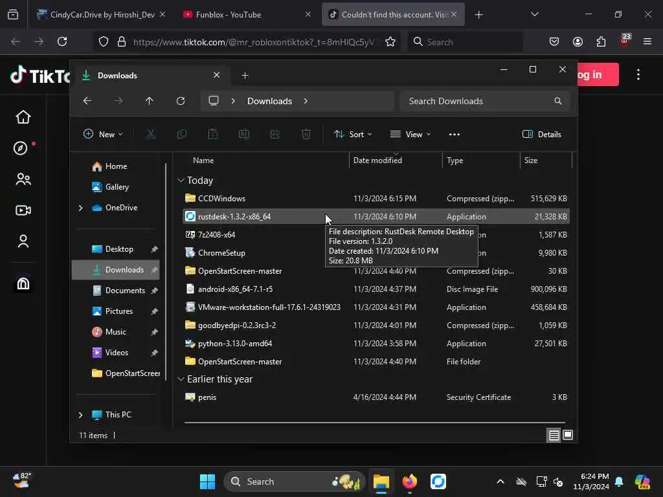The image size is (663, 497).
Task: Open the View dropdown menu
Action: pos(410,135)
